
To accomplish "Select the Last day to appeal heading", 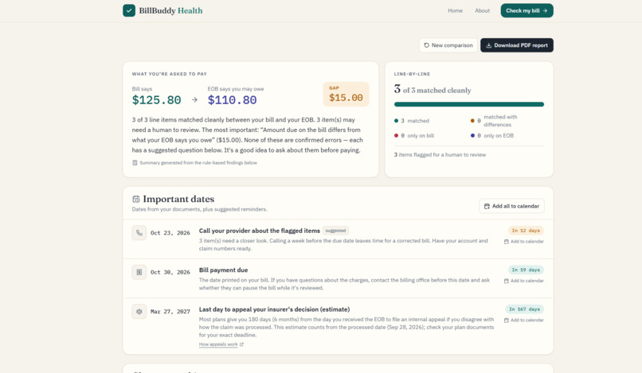I will pyautogui.click(x=274, y=309).
